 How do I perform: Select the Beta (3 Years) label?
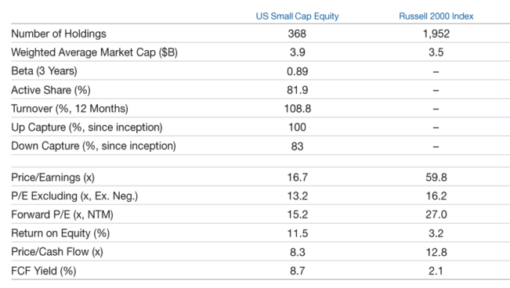coord(44,71)
